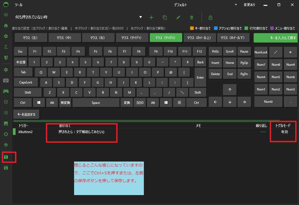Toggle the マウス（サイド2） mouse button

click(x=166, y=38)
